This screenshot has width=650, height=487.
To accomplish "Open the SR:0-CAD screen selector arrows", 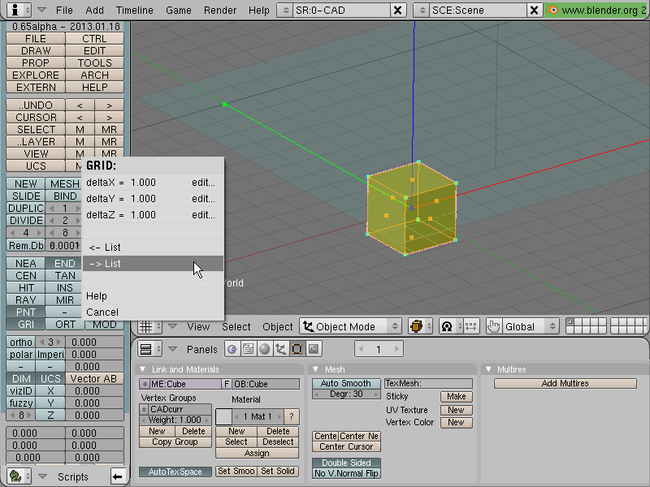I will pos(286,10).
